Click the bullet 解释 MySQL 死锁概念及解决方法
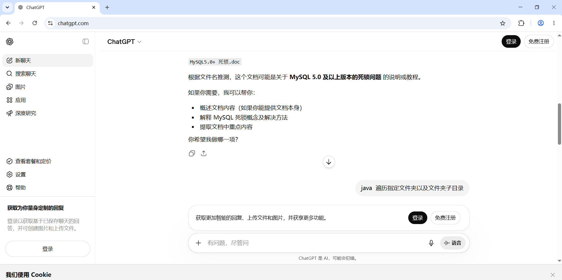Screen dimensions: 562x280 pyautogui.click(x=244, y=117)
